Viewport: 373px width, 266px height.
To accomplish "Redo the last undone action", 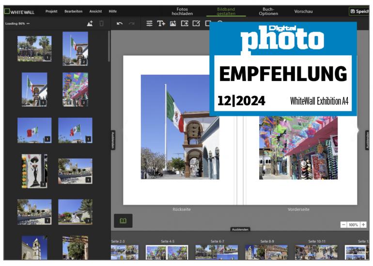I will tap(132, 24).
